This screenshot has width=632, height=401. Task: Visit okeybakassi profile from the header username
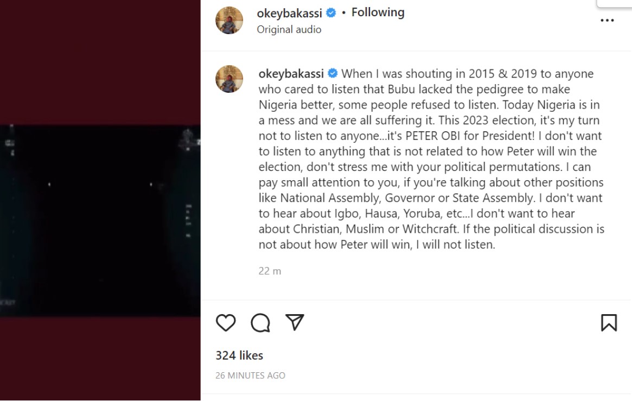click(289, 13)
